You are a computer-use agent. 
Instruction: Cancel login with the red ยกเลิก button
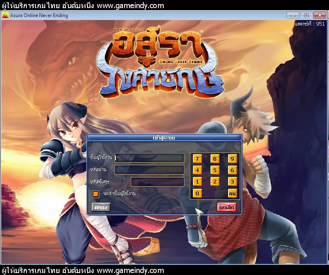click(227, 207)
